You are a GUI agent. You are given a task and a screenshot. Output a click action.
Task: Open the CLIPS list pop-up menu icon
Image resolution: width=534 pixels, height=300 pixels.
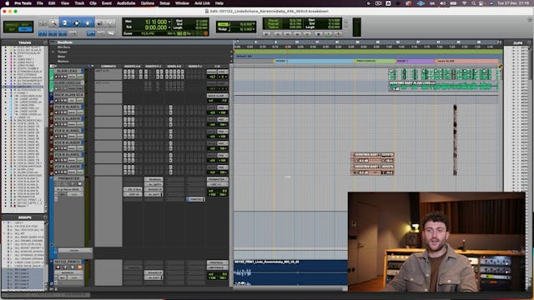pyautogui.click(x=529, y=42)
